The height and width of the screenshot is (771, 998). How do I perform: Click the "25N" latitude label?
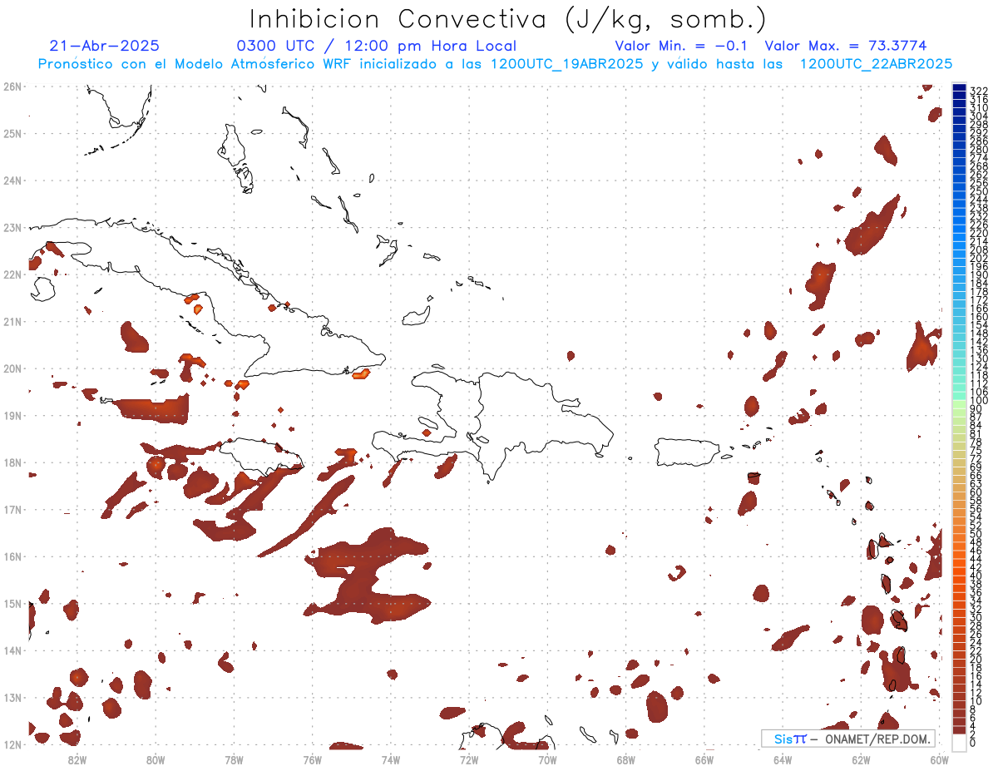pyautogui.click(x=12, y=133)
